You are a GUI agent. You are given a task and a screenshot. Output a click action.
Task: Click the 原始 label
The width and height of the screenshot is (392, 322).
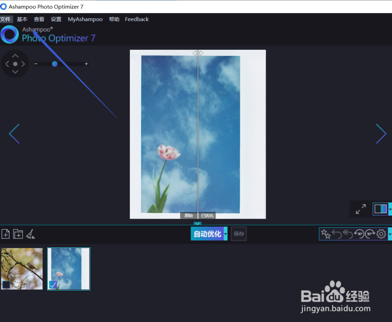coord(189,216)
